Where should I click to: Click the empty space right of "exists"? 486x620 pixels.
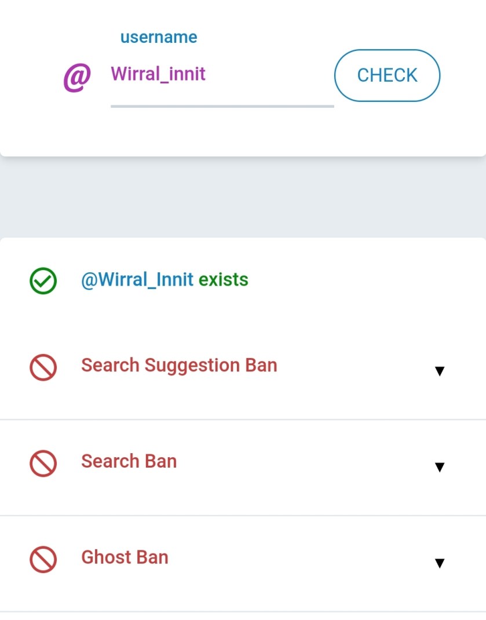[x=359, y=280]
